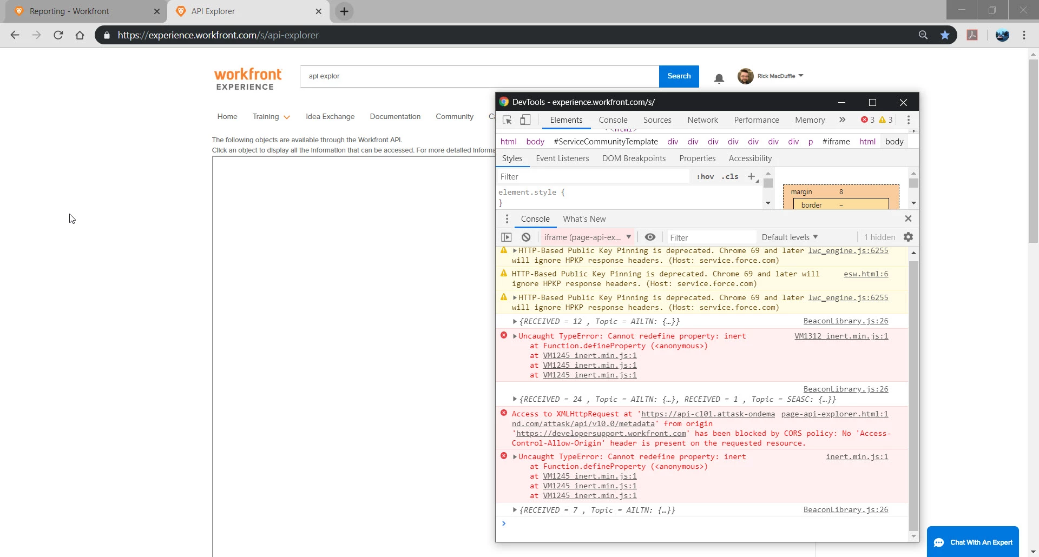Click the Styles Filter input field
The width and height of the screenshot is (1039, 557).
(x=593, y=177)
